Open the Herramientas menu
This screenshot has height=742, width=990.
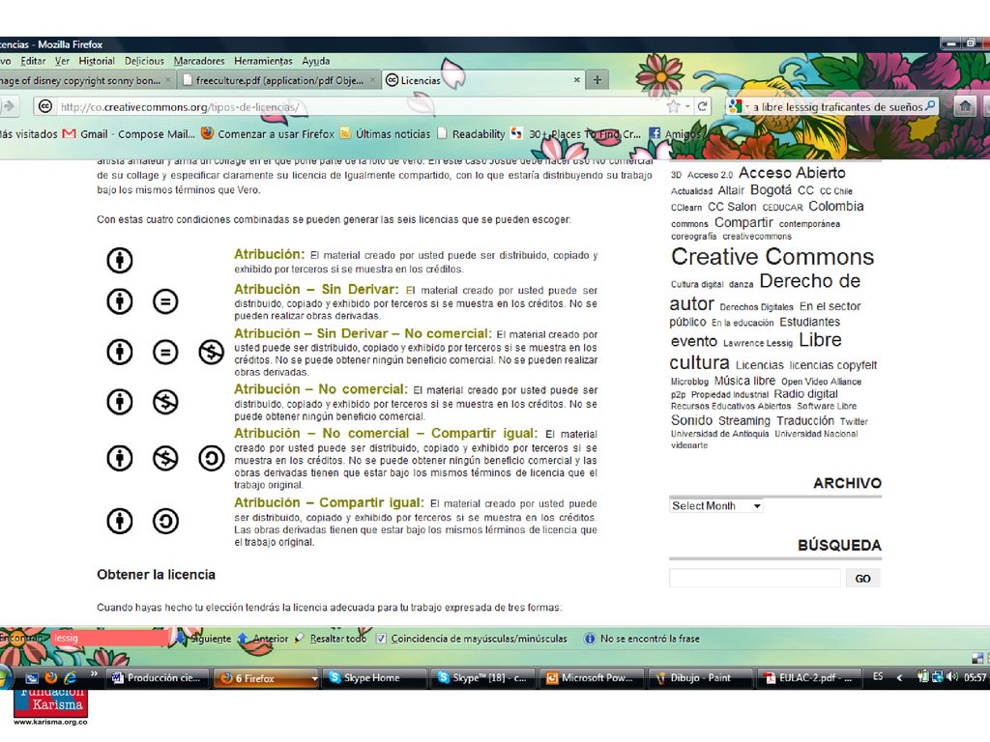point(263,61)
